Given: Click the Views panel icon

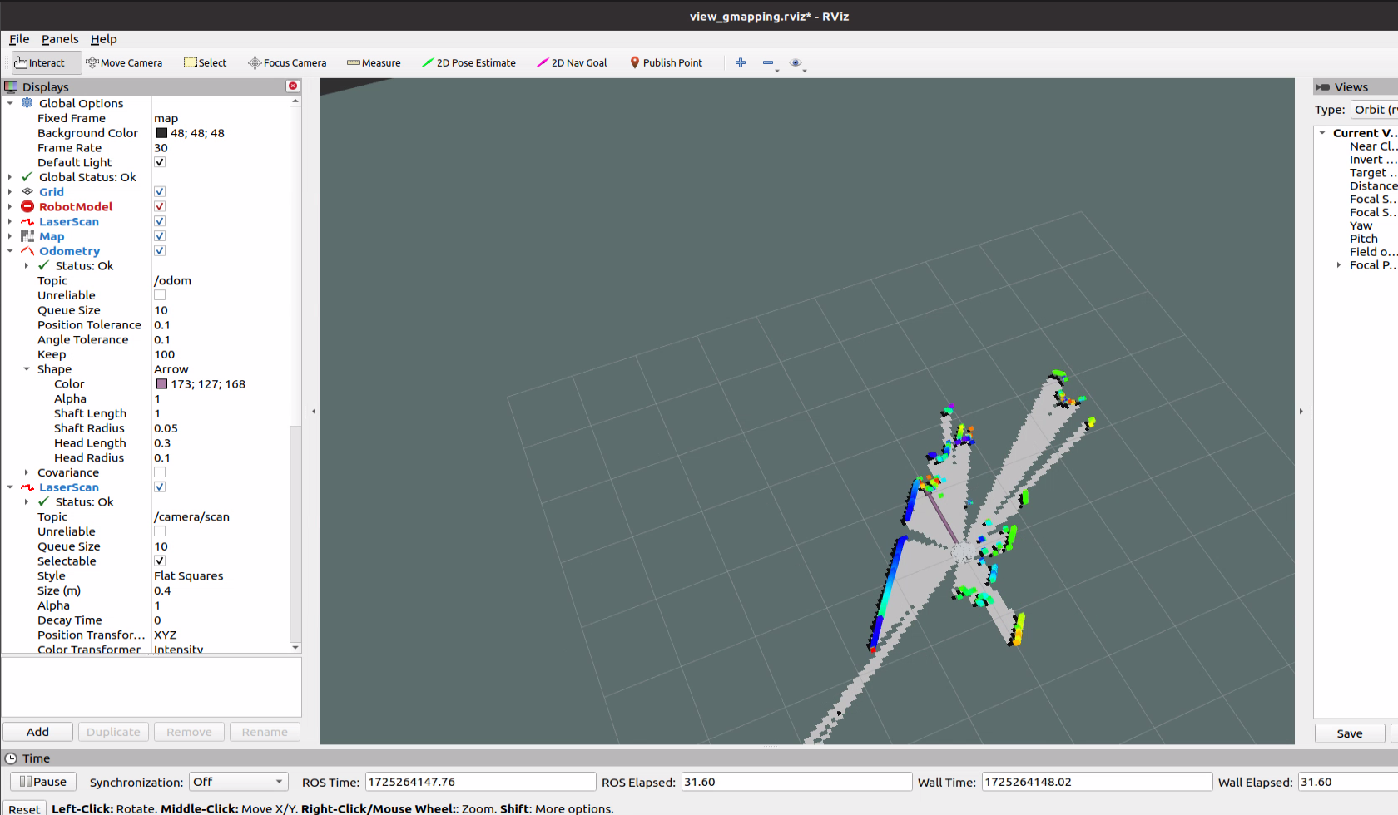Looking at the screenshot, I should (x=1323, y=86).
